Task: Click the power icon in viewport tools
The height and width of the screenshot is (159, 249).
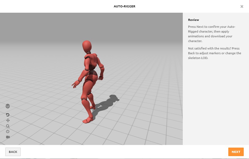Action: click(x=8, y=131)
